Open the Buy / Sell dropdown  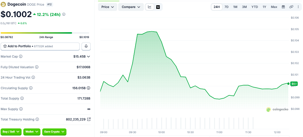click(x=11, y=132)
